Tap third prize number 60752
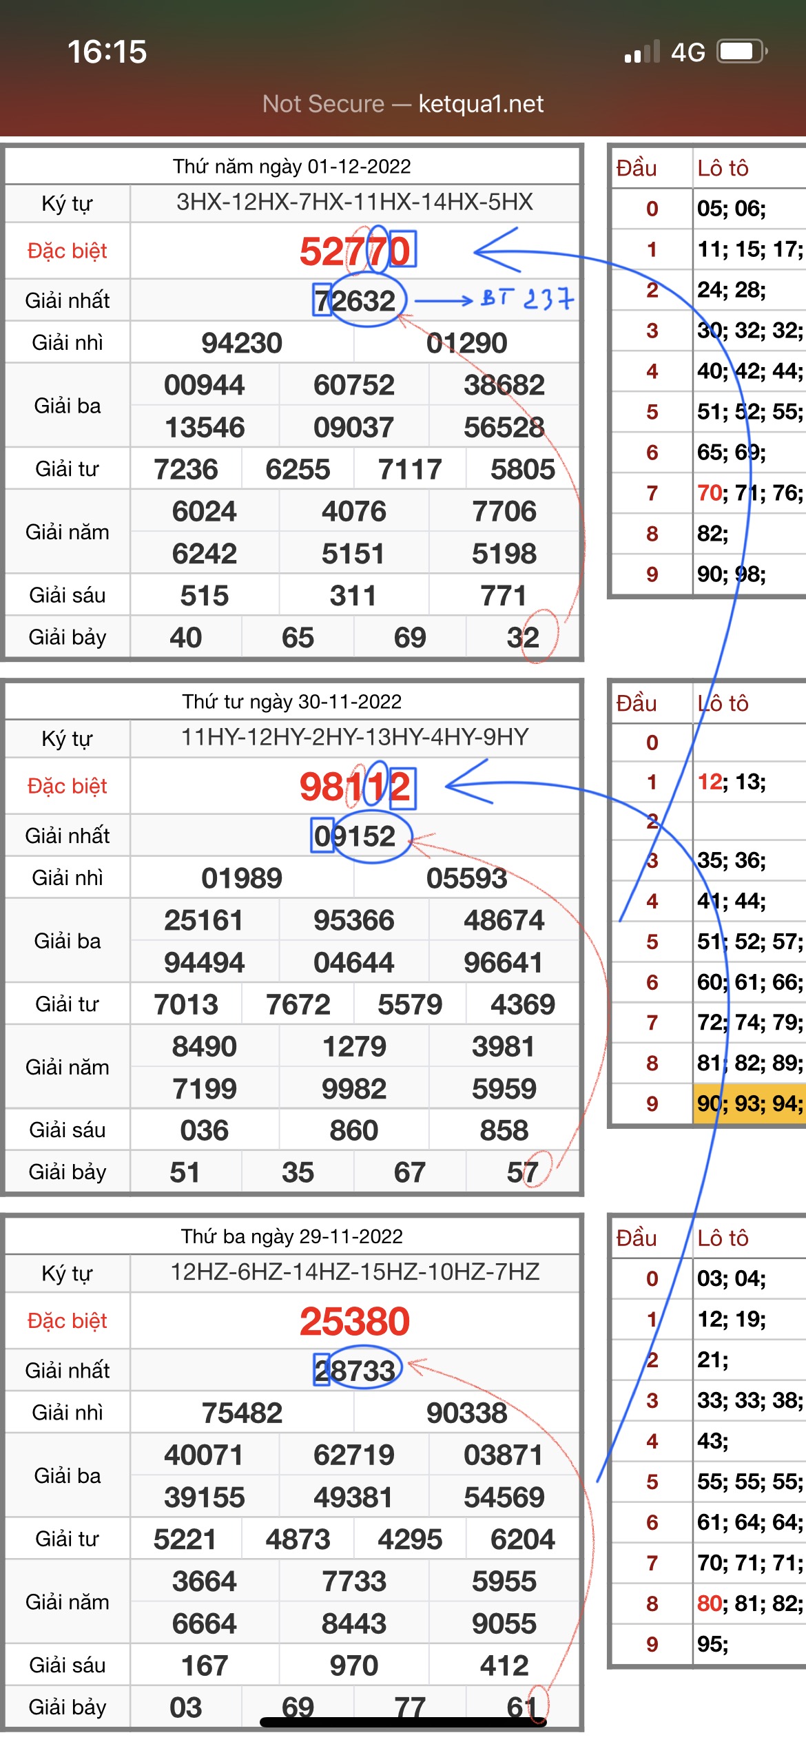Viewport: 806px width, 1744px height. (x=354, y=385)
